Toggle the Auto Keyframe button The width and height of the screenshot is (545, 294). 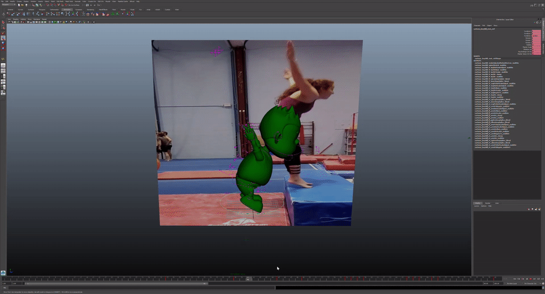click(x=543, y=283)
